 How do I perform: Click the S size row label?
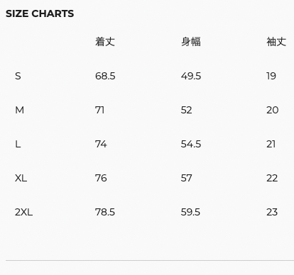click(x=18, y=76)
